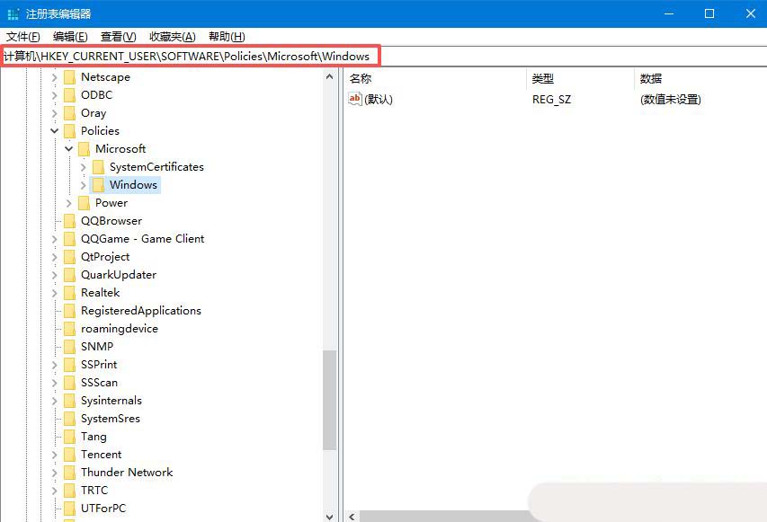The image size is (767, 522).
Task: Expand the Realtek key
Action: [54, 293]
